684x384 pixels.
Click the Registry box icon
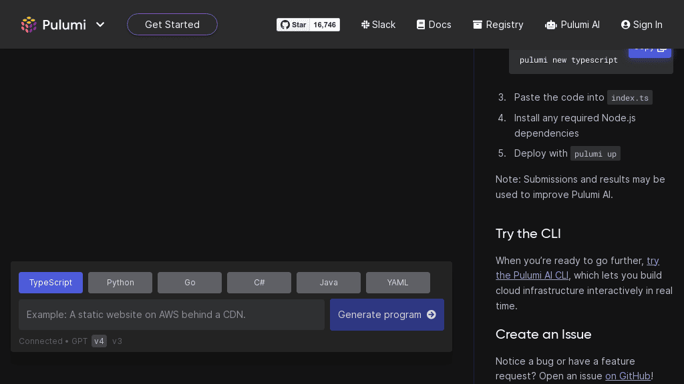(x=478, y=25)
